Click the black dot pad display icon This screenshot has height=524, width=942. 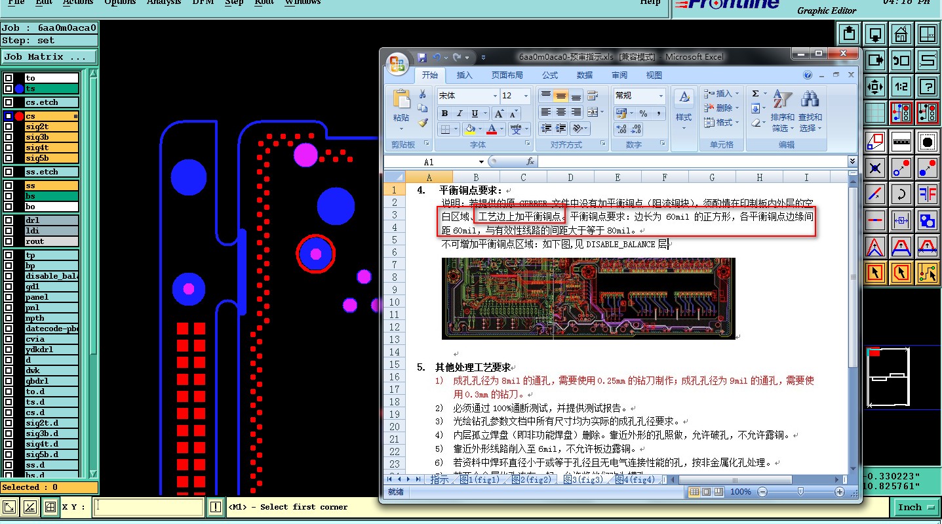click(928, 142)
